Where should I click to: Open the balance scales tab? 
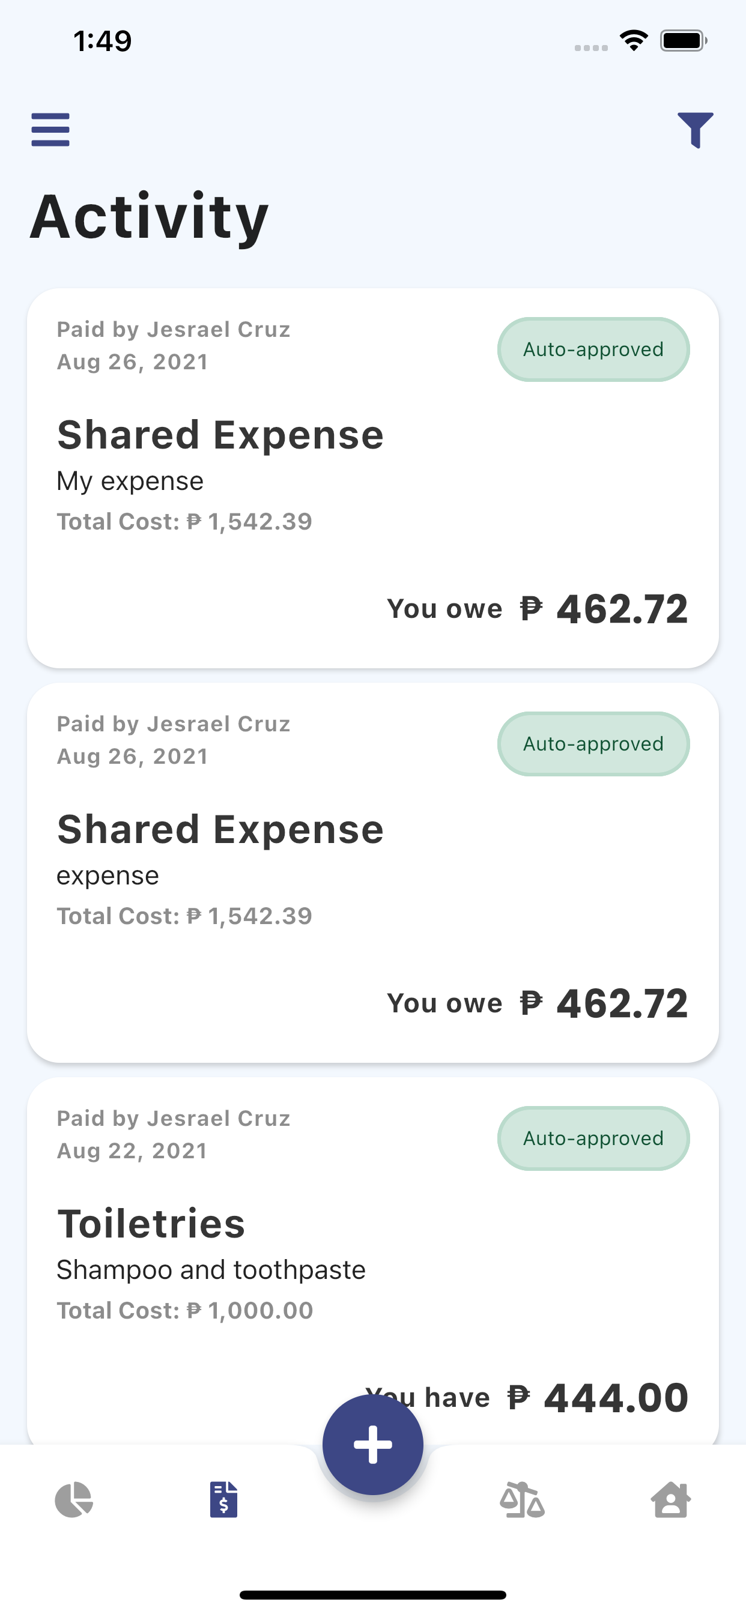(522, 1500)
